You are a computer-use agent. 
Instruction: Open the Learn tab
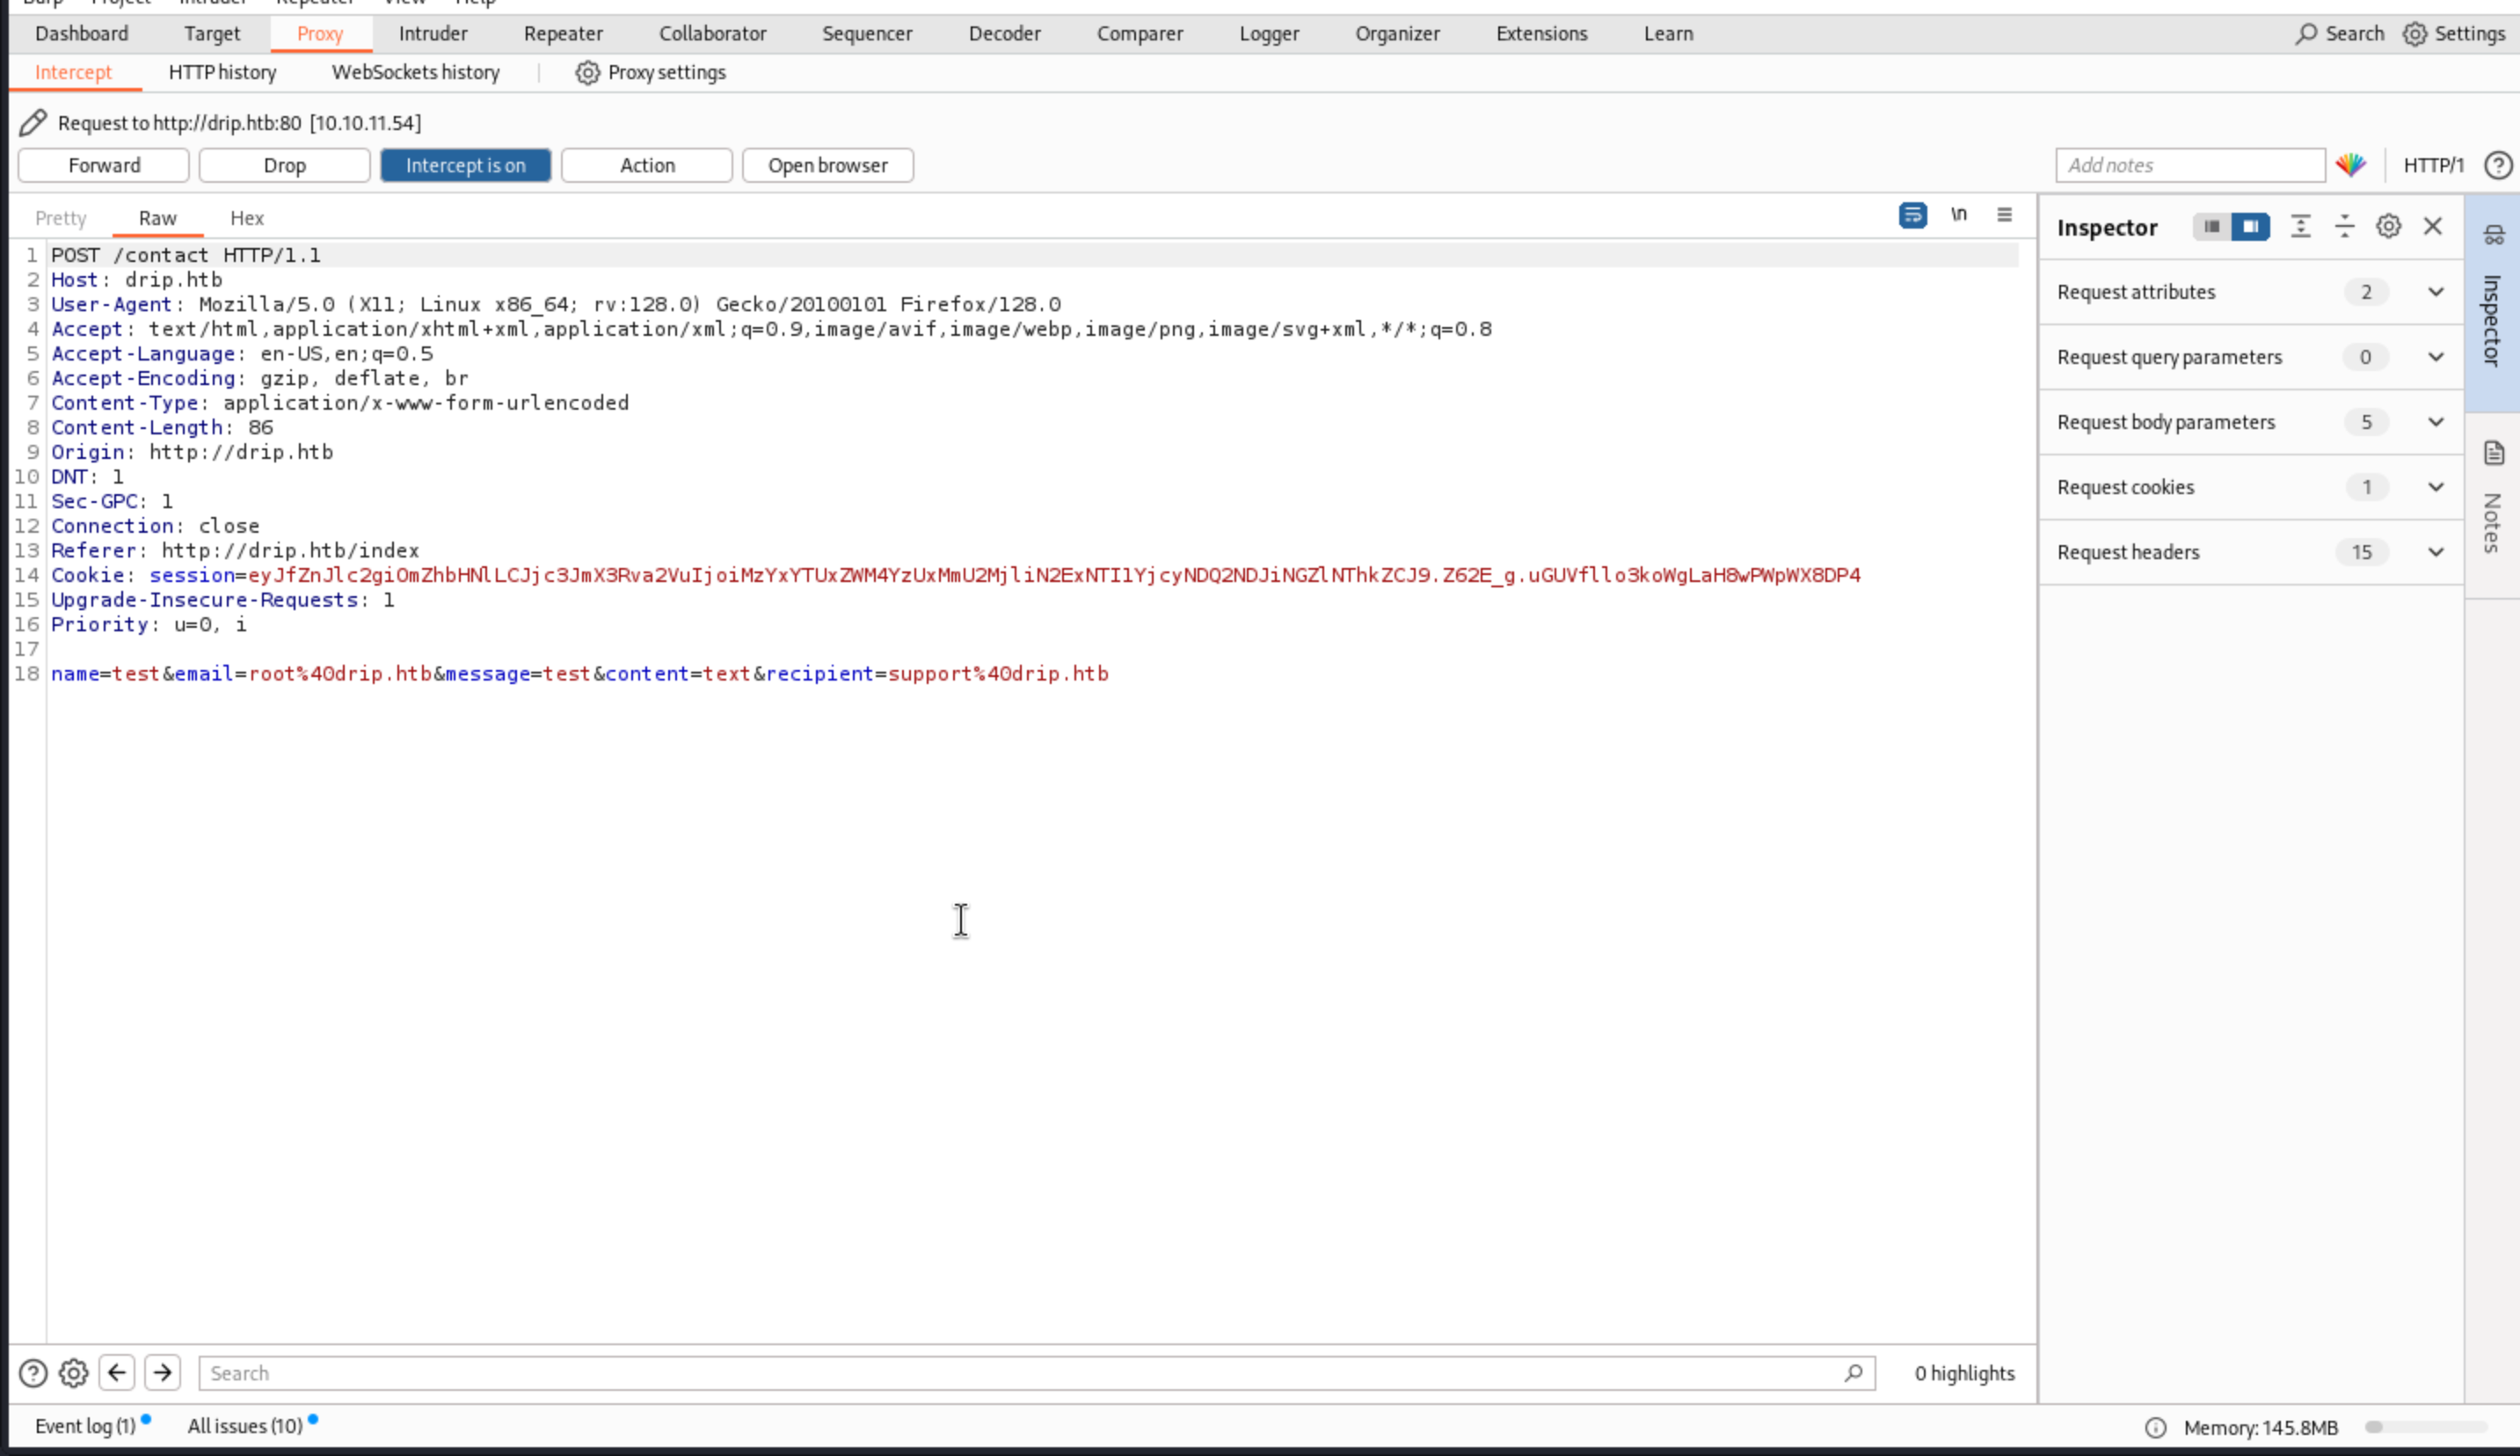pyautogui.click(x=1669, y=34)
